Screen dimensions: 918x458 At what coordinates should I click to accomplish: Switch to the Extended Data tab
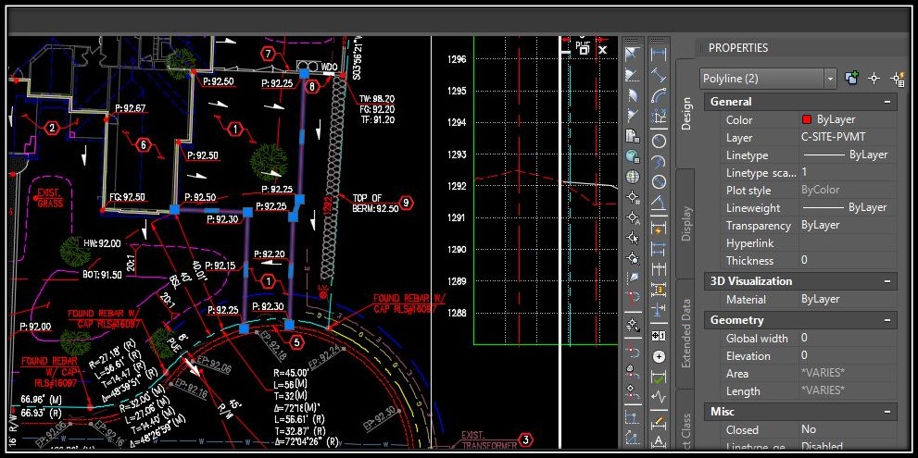685,334
